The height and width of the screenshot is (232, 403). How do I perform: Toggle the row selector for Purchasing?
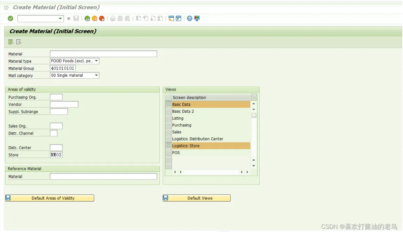(x=169, y=125)
